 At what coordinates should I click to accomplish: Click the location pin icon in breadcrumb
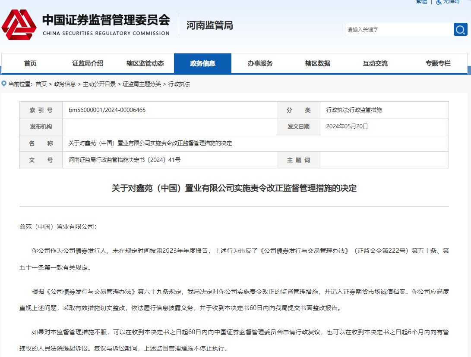[x=4, y=84]
